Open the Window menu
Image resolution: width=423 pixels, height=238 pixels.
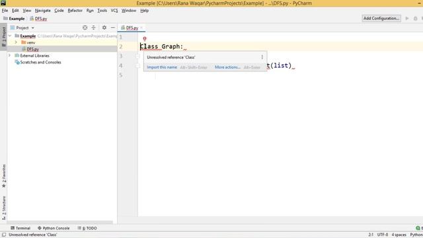coord(129,11)
